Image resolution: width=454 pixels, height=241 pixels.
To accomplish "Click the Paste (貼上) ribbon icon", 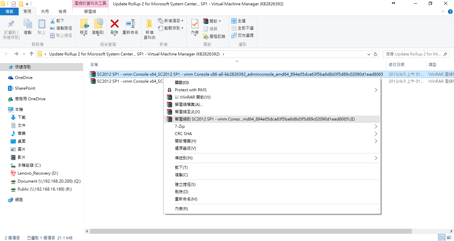I will 42,24.
